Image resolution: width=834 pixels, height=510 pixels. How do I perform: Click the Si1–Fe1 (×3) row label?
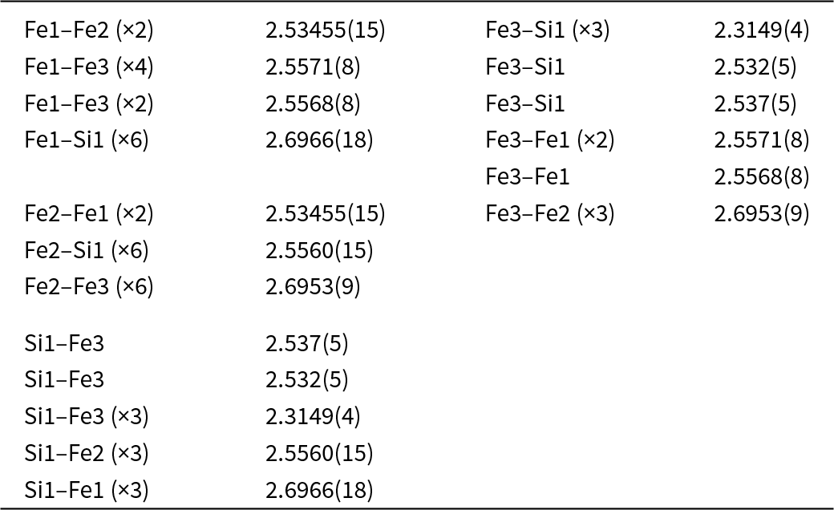pos(87,489)
